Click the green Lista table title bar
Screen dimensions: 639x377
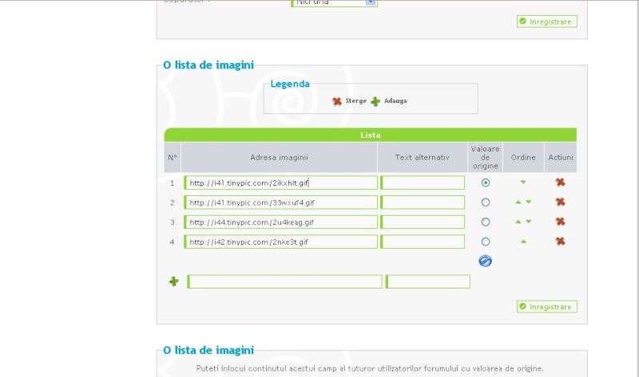point(370,135)
